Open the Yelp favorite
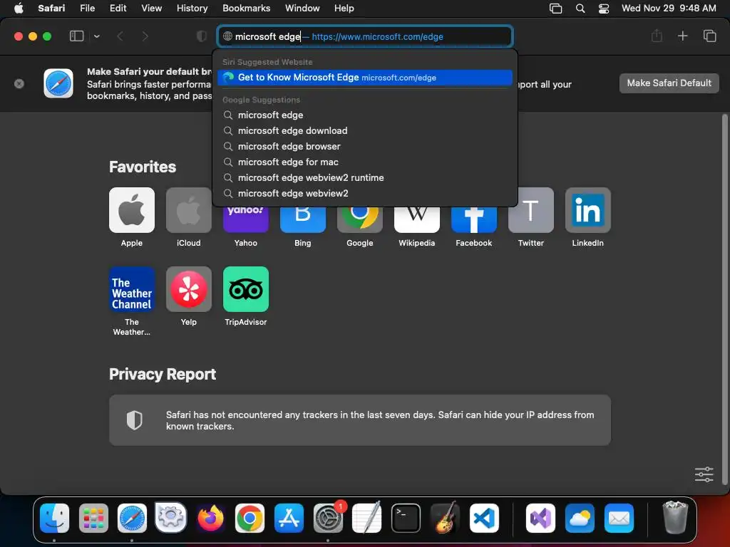 tap(188, 289)
